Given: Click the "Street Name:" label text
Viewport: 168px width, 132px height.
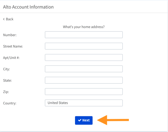Looking at the screenshot, I should (13, 46).
